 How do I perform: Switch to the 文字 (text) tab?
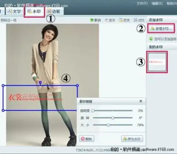pos(14,11)
